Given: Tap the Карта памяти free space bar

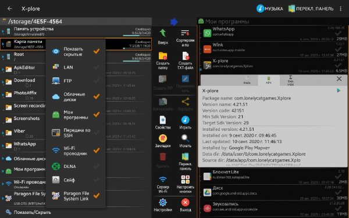Looking at the screenshot, I should tap(137, 48).
